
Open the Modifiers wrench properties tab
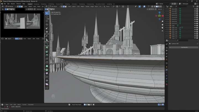tap(167, 70)
